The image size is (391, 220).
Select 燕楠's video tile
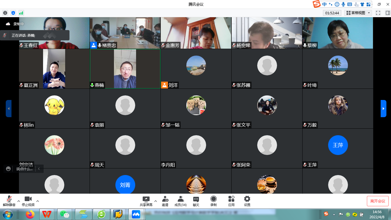tap(125, 69)
